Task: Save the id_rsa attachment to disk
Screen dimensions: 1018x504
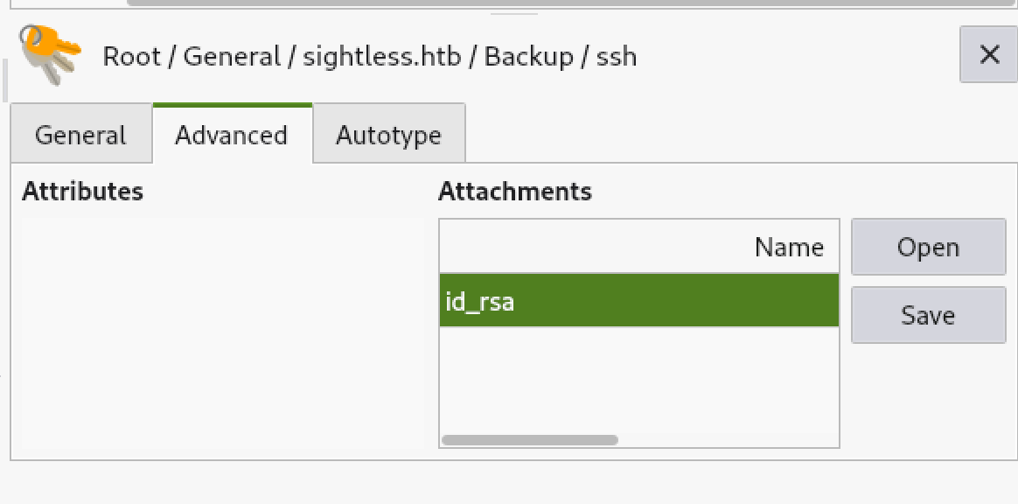Action: click(928, 315)
